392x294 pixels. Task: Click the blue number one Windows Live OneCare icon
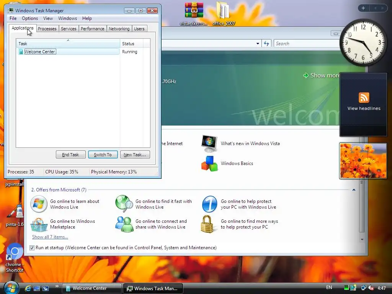tap(209, 204)
